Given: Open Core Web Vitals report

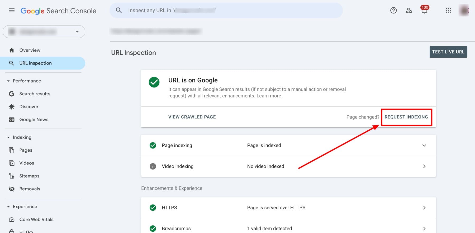Looking at the screenshot, I should pos(36,220).
